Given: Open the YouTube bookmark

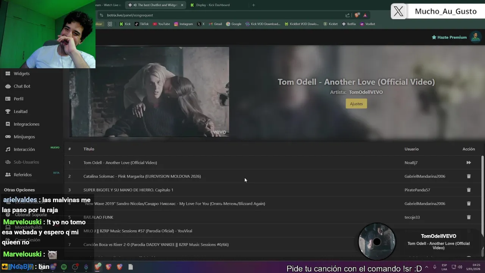Looking at the screenshot, I should (x=161, y=24).
